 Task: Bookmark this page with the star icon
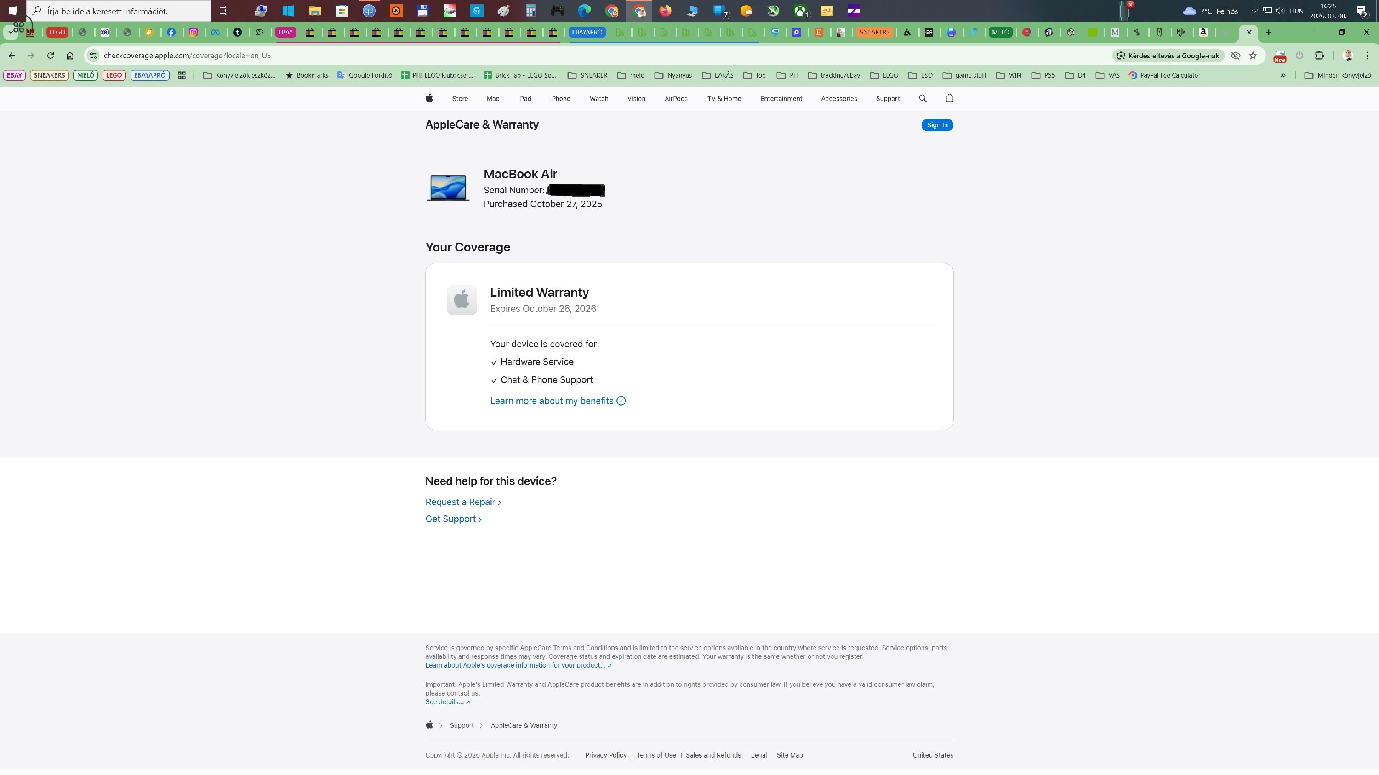tap(1253, 56)
